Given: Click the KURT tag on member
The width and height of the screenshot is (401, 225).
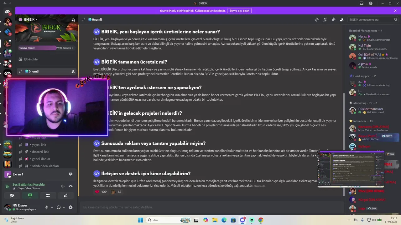Looking at the screenshot, I should (387, 136).
